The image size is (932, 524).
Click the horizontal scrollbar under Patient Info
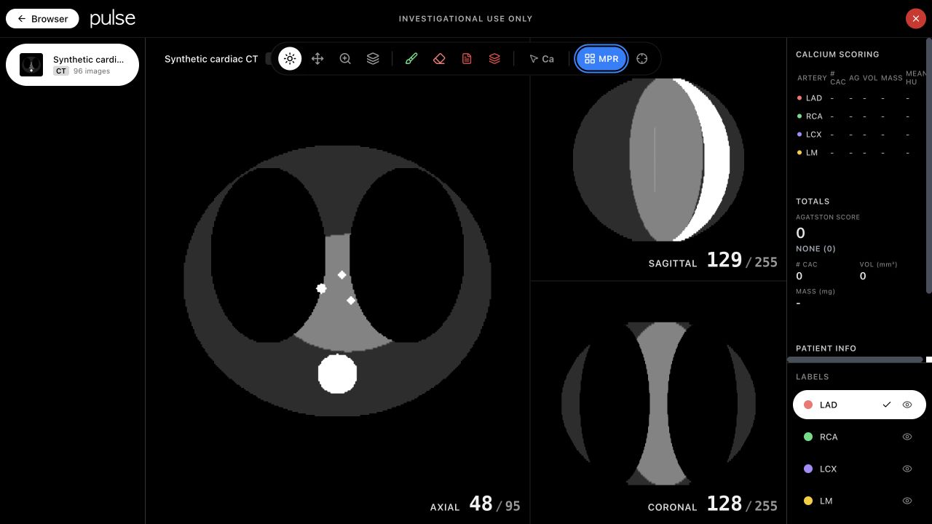coord(855,360)
